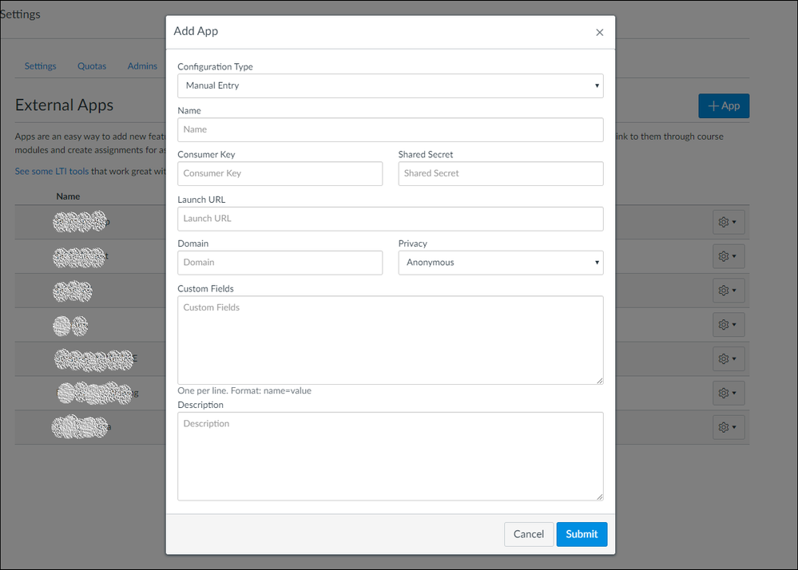Close the Add App dialog
The height and width of the screenshot is (570, 798).
pyautogui.click(x=599, y=33)
